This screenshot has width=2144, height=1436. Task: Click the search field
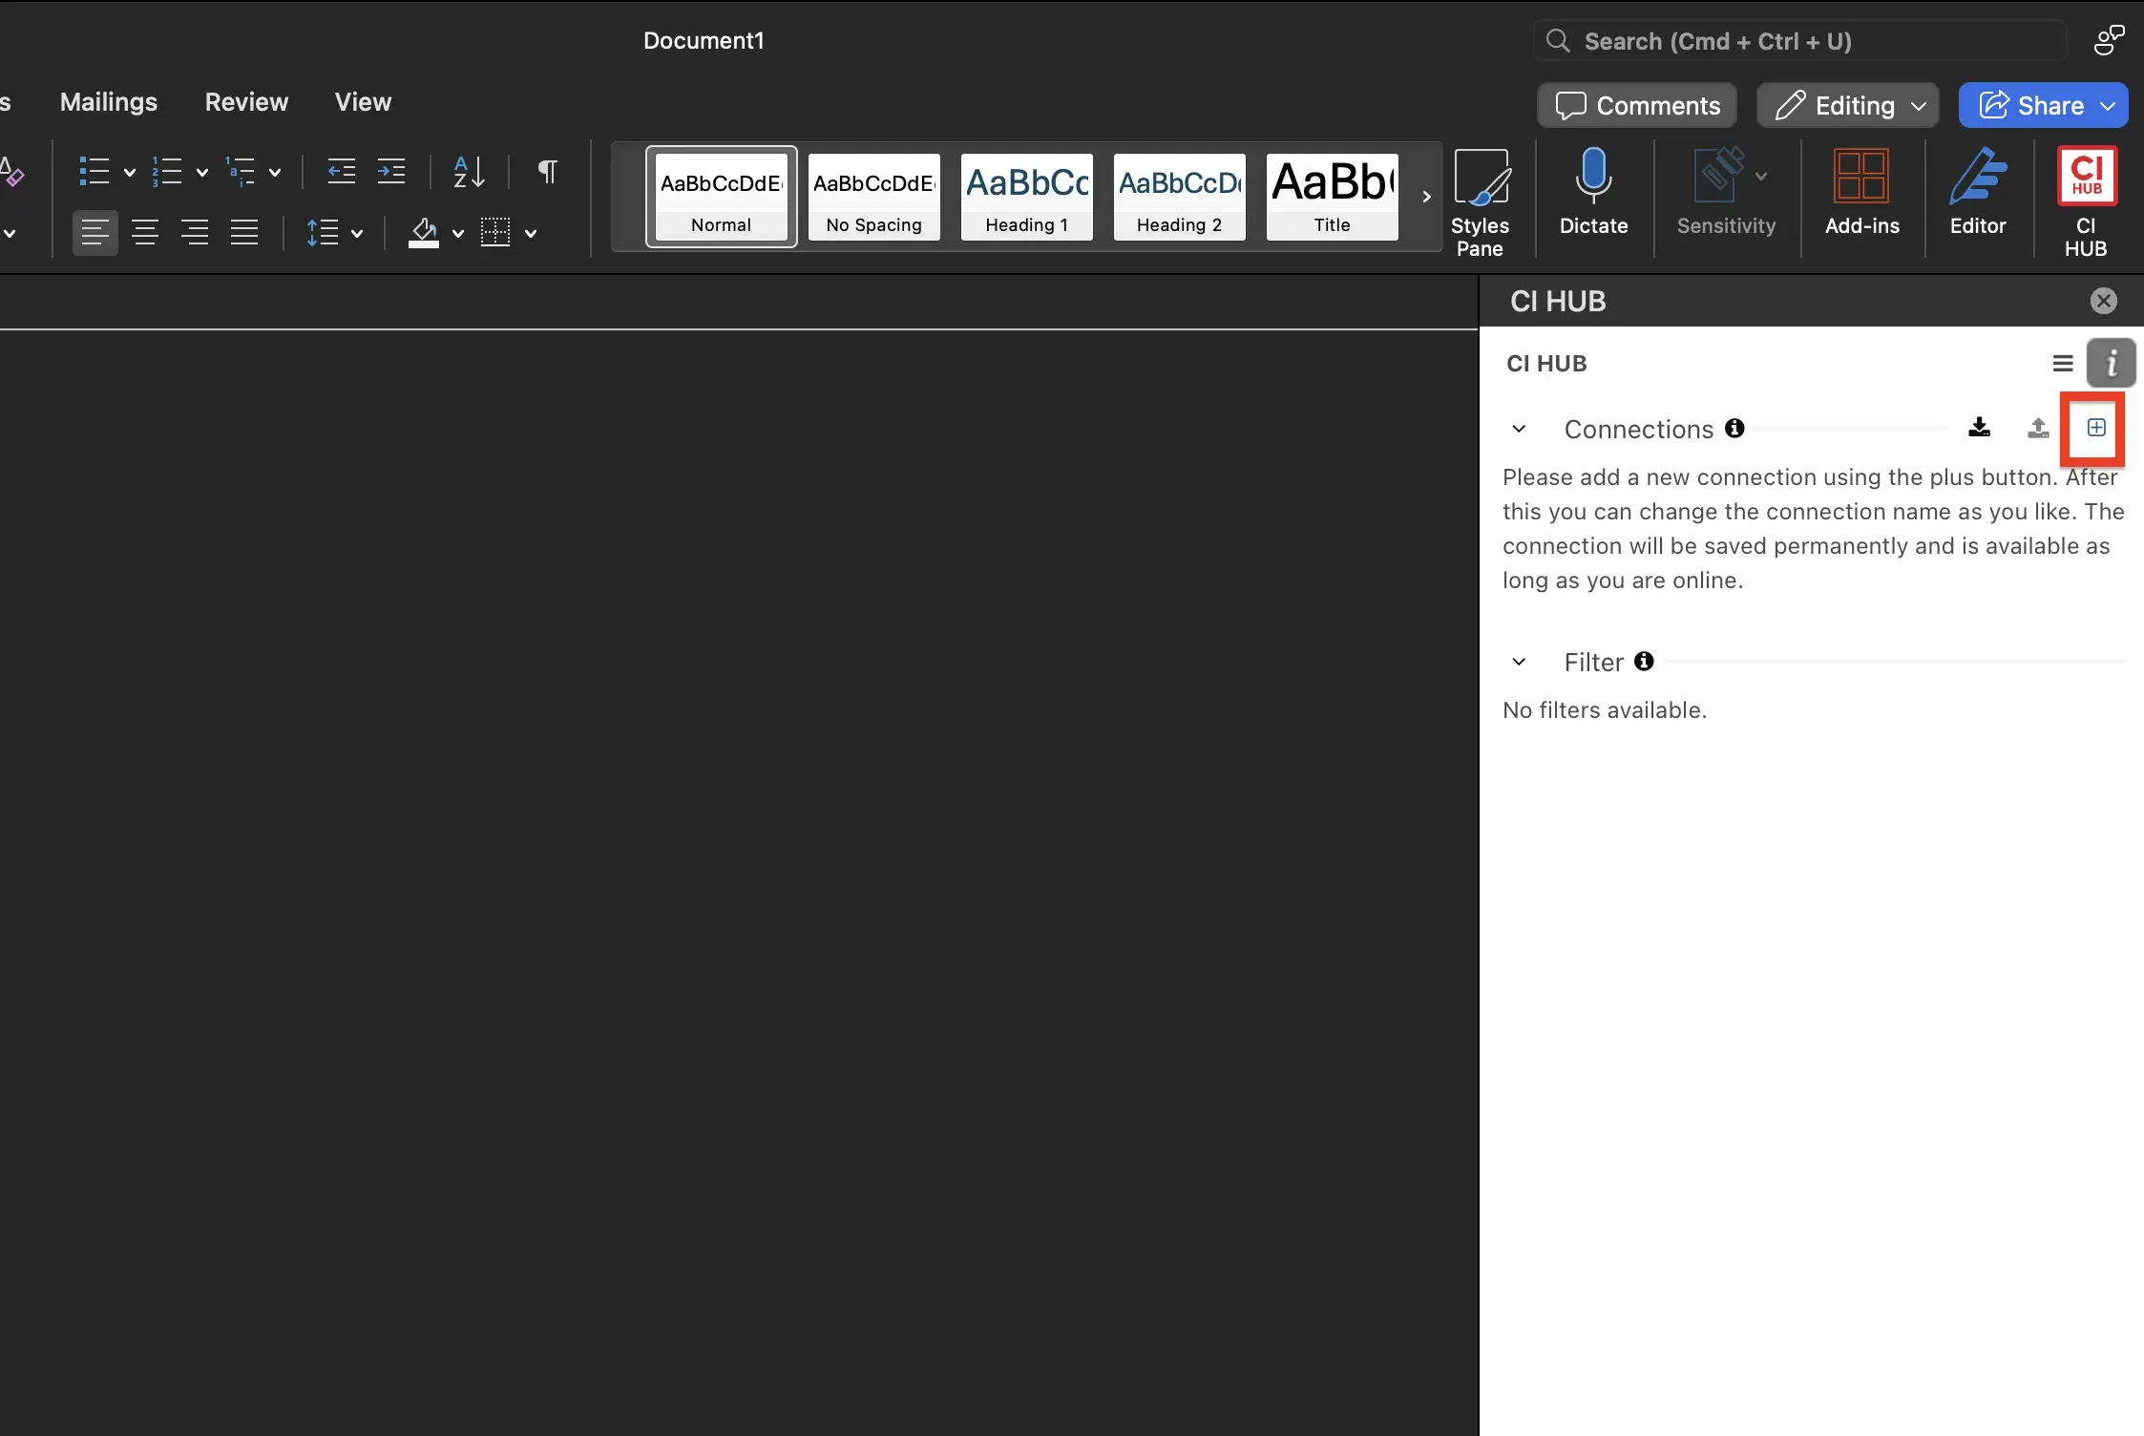[1800, 41]
